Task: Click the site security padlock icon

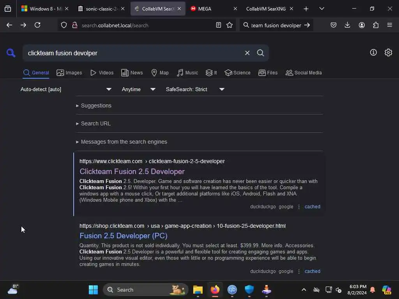Action: coord(74,25)
